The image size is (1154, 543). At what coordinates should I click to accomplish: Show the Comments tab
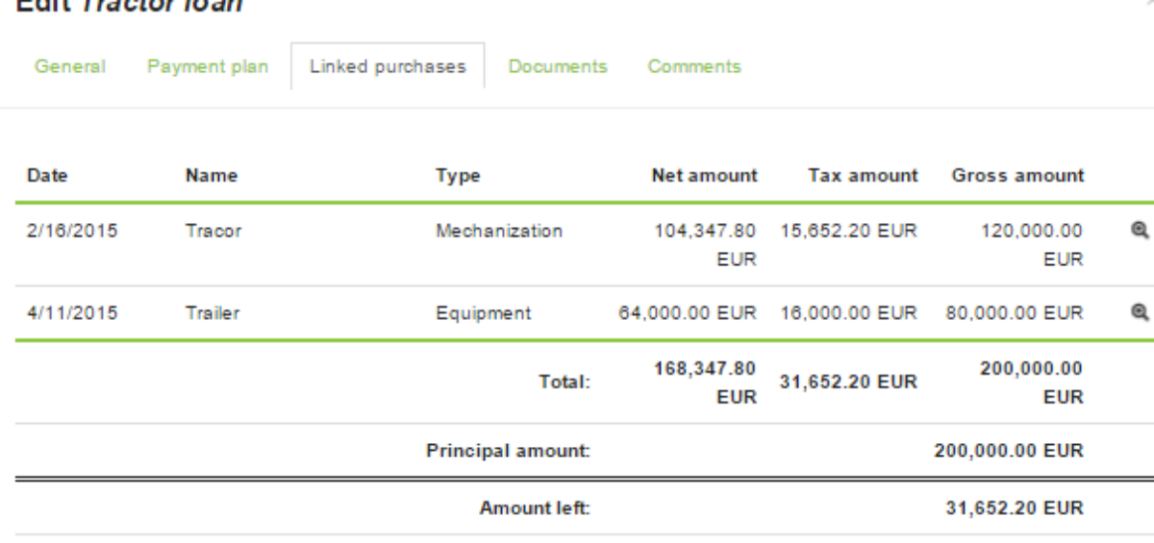(x=694, y=67)
